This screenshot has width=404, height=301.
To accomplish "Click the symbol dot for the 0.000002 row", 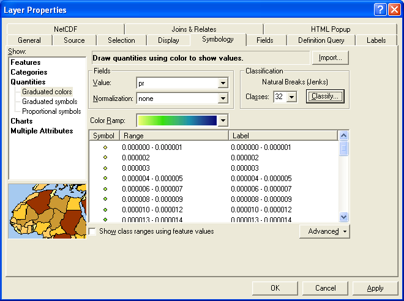I will click(x=105, y=157).
